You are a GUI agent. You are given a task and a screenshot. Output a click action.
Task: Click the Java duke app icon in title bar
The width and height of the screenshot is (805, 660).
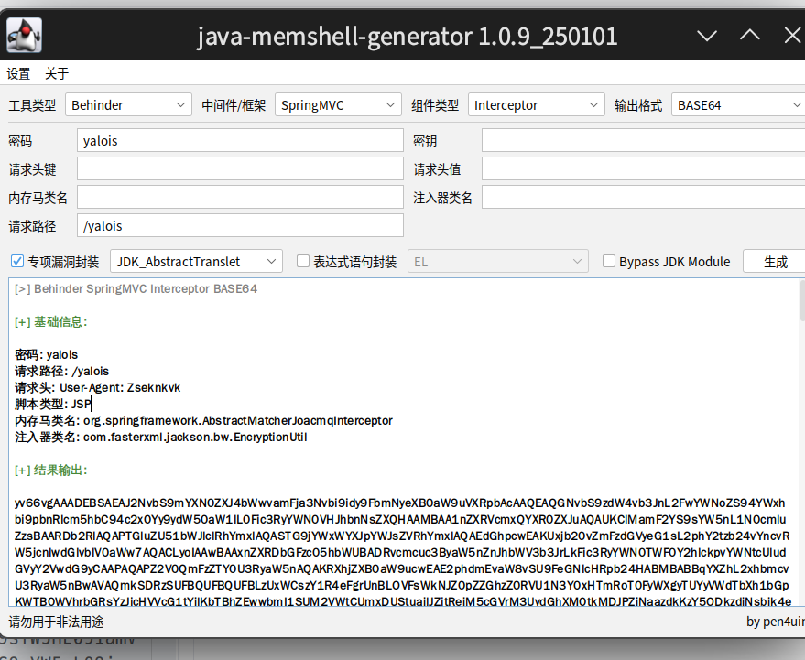24,35
